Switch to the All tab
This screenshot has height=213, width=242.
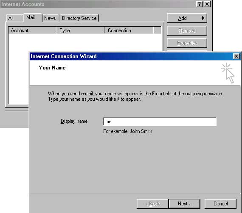pos(15,18)
